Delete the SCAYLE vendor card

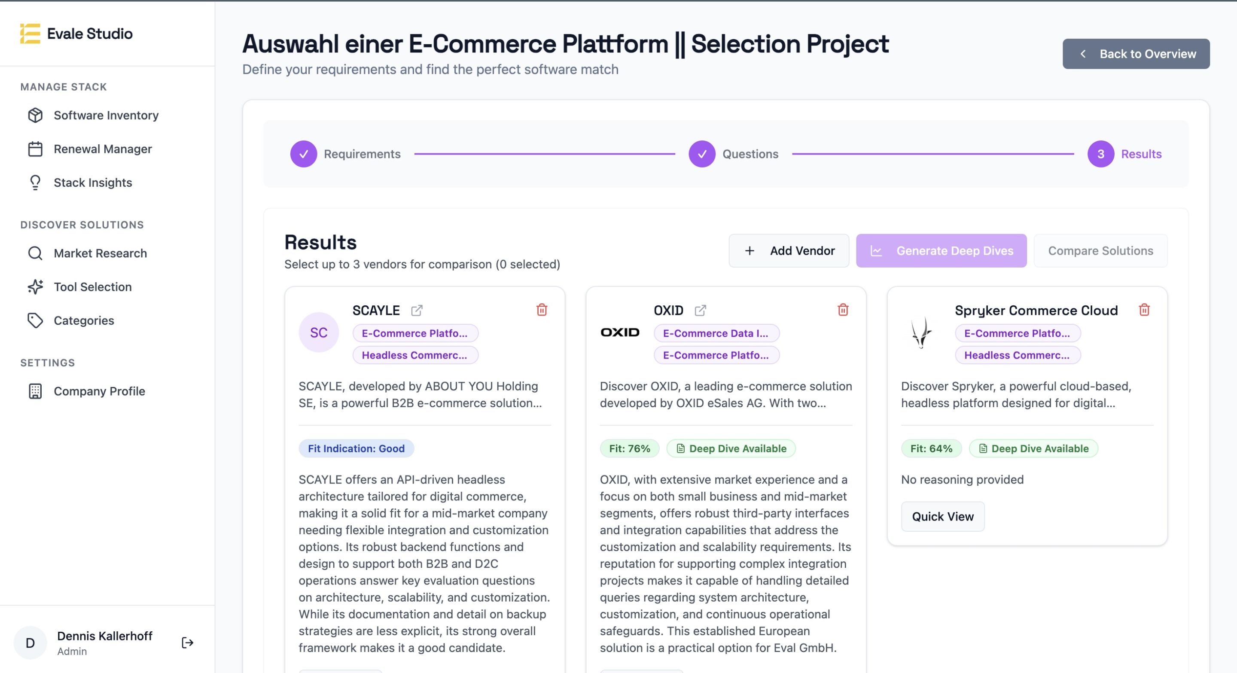[542, 310]
